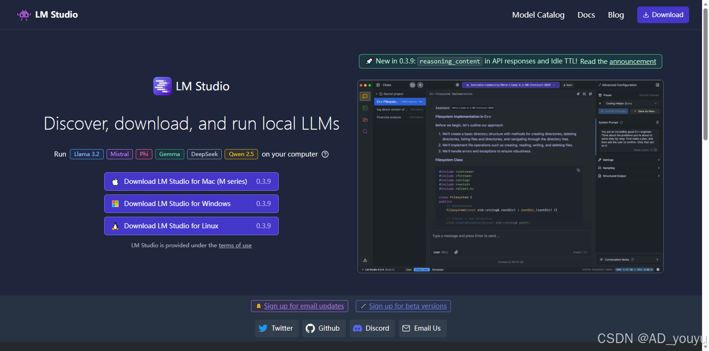This screenshot has width=709, height=351.
Task: Click the Downloads icon at preview sidebar bottom
Action: [365, 260]
